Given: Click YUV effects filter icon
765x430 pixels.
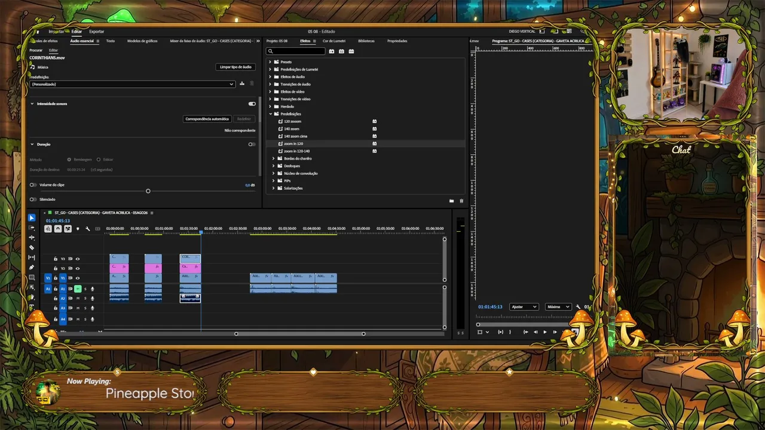Looking at the screenshot, I should click(x=351, y=51).
